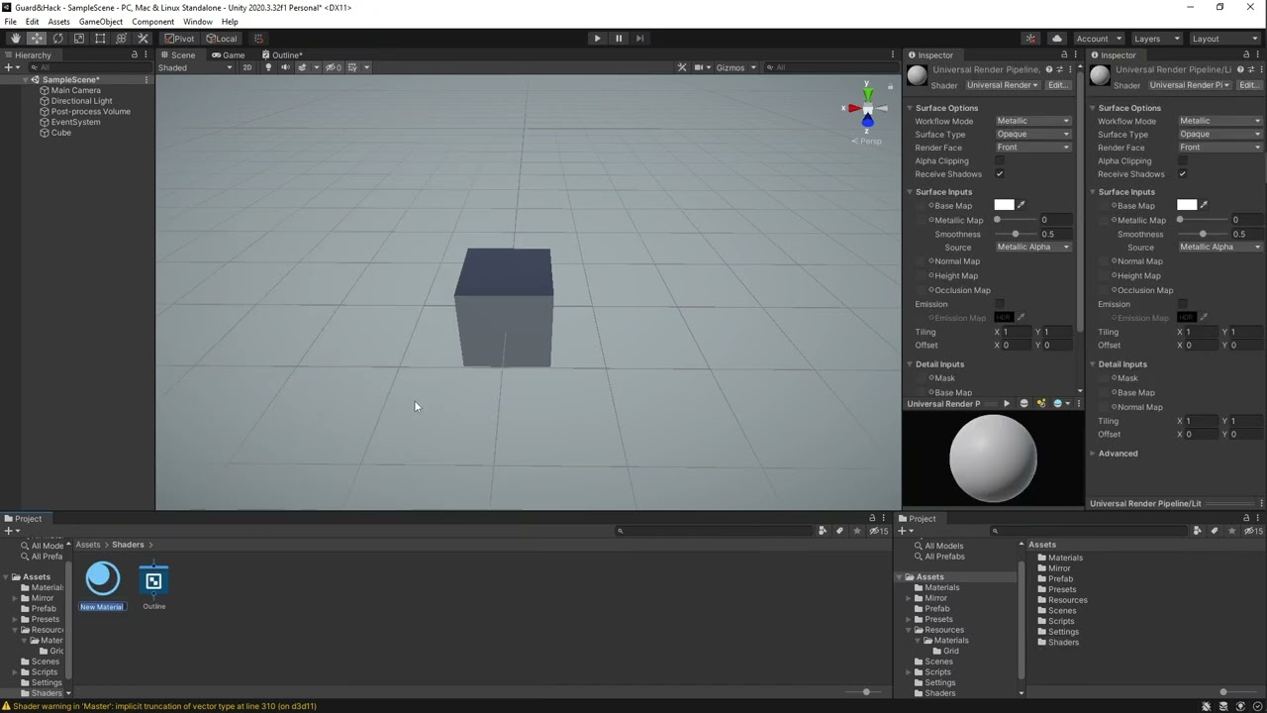The image size is (1267, 713).
Task: Open the component editor tools in the Scene view
Action: coord(682,67)
